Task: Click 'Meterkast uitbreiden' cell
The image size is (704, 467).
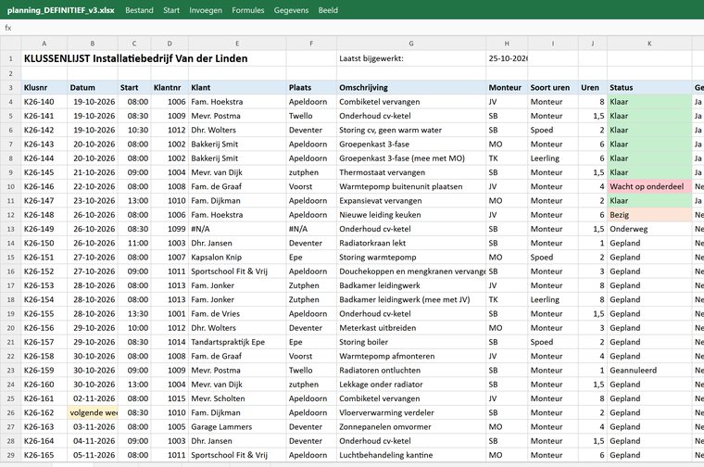Action: coord(410,328)
